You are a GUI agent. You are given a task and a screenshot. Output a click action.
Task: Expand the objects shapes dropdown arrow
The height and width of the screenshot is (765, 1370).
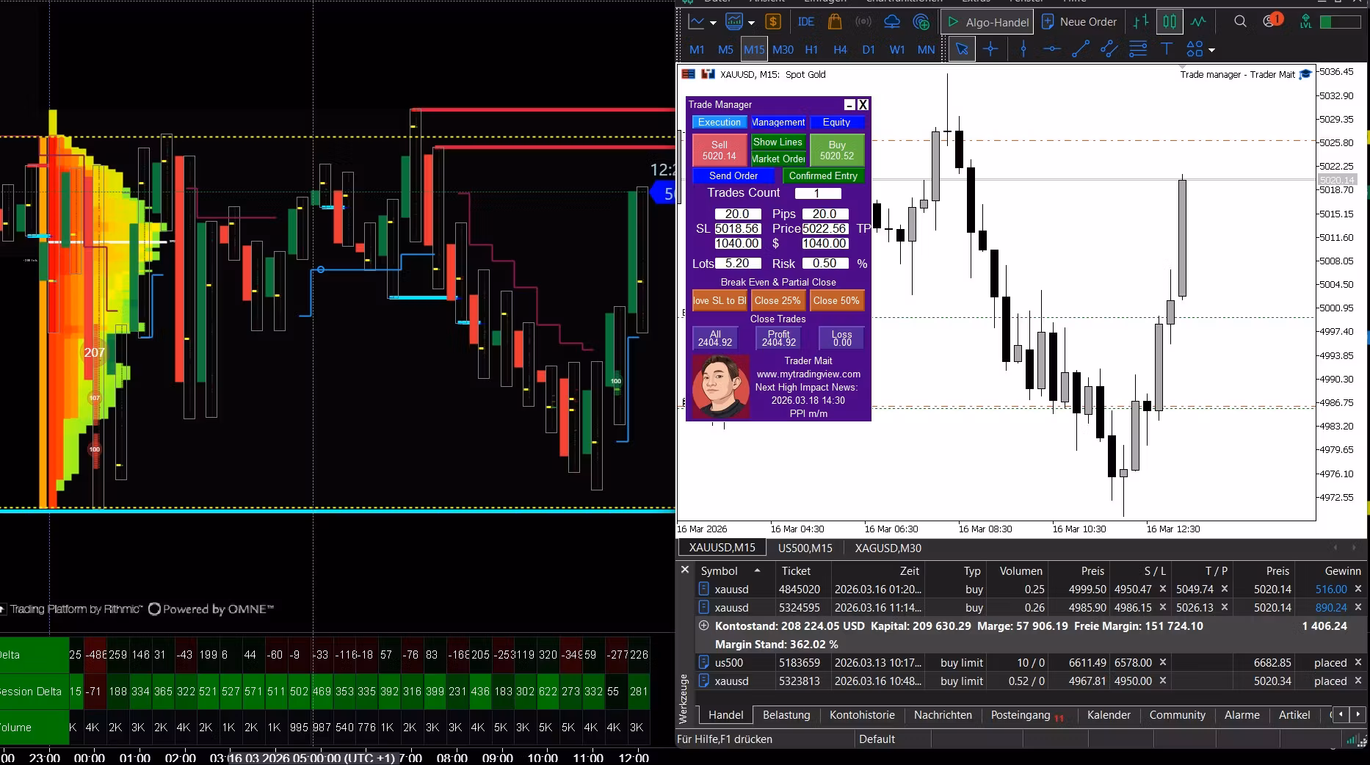(x=1211, y=50)
